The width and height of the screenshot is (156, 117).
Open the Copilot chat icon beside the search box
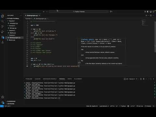click(x=110, y=11)
